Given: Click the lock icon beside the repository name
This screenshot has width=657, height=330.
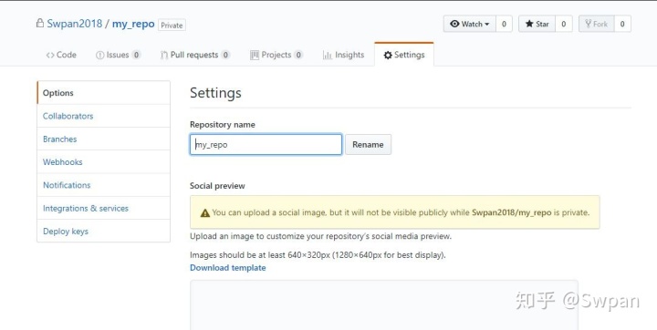Looking at the screenshot, I should [40, 23].
